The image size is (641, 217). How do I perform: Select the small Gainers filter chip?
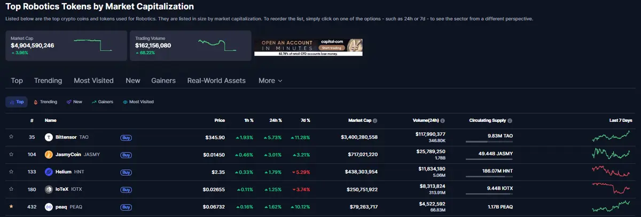point(103,102)
